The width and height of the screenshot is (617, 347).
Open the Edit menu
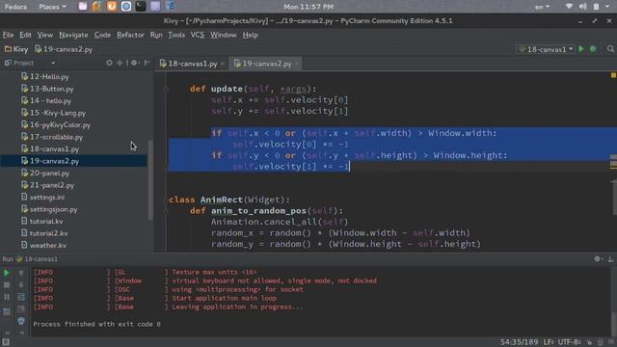click(x=26, y=35)
